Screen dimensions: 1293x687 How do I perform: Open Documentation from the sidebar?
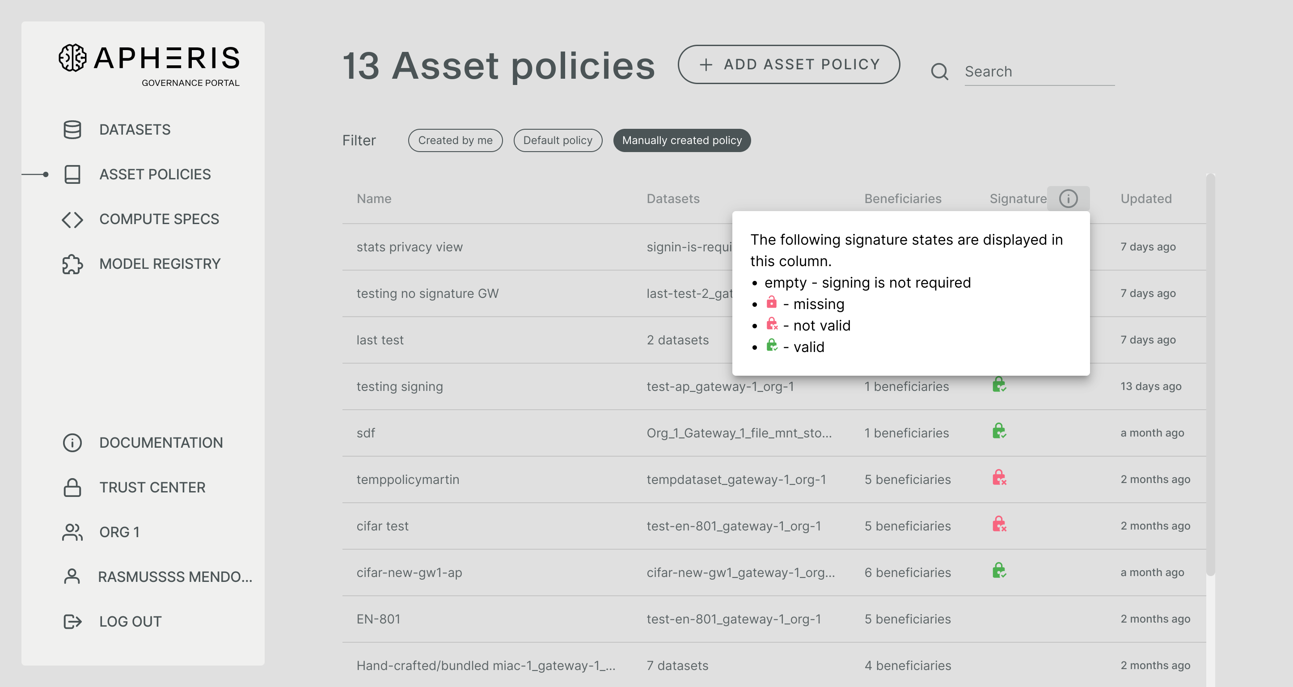[161, 442]
